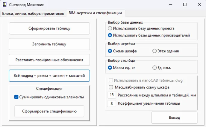Maximize the application window
The width and height of the screenshot is (206, 127).
click(185, 4)
